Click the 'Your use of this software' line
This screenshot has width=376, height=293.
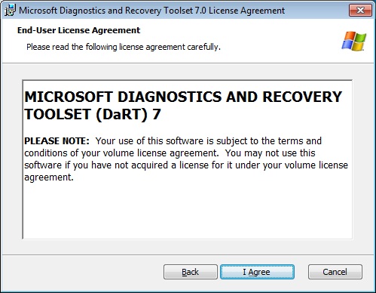point(209,141)
